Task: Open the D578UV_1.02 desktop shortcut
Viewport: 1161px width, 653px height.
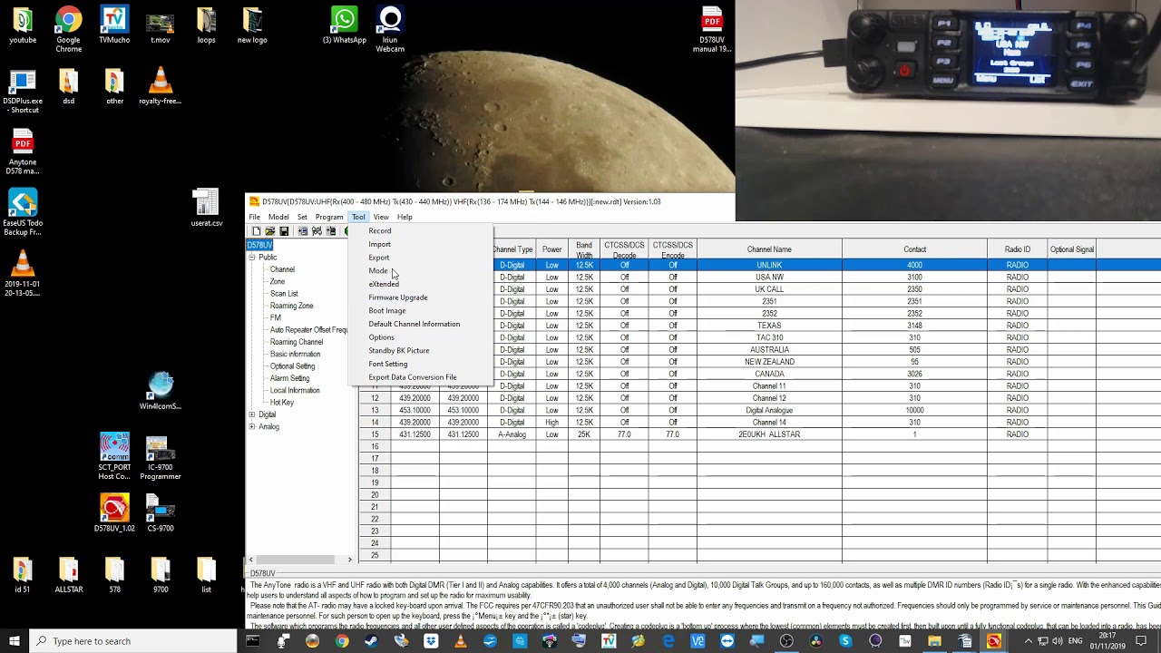Action: [114, 513]
